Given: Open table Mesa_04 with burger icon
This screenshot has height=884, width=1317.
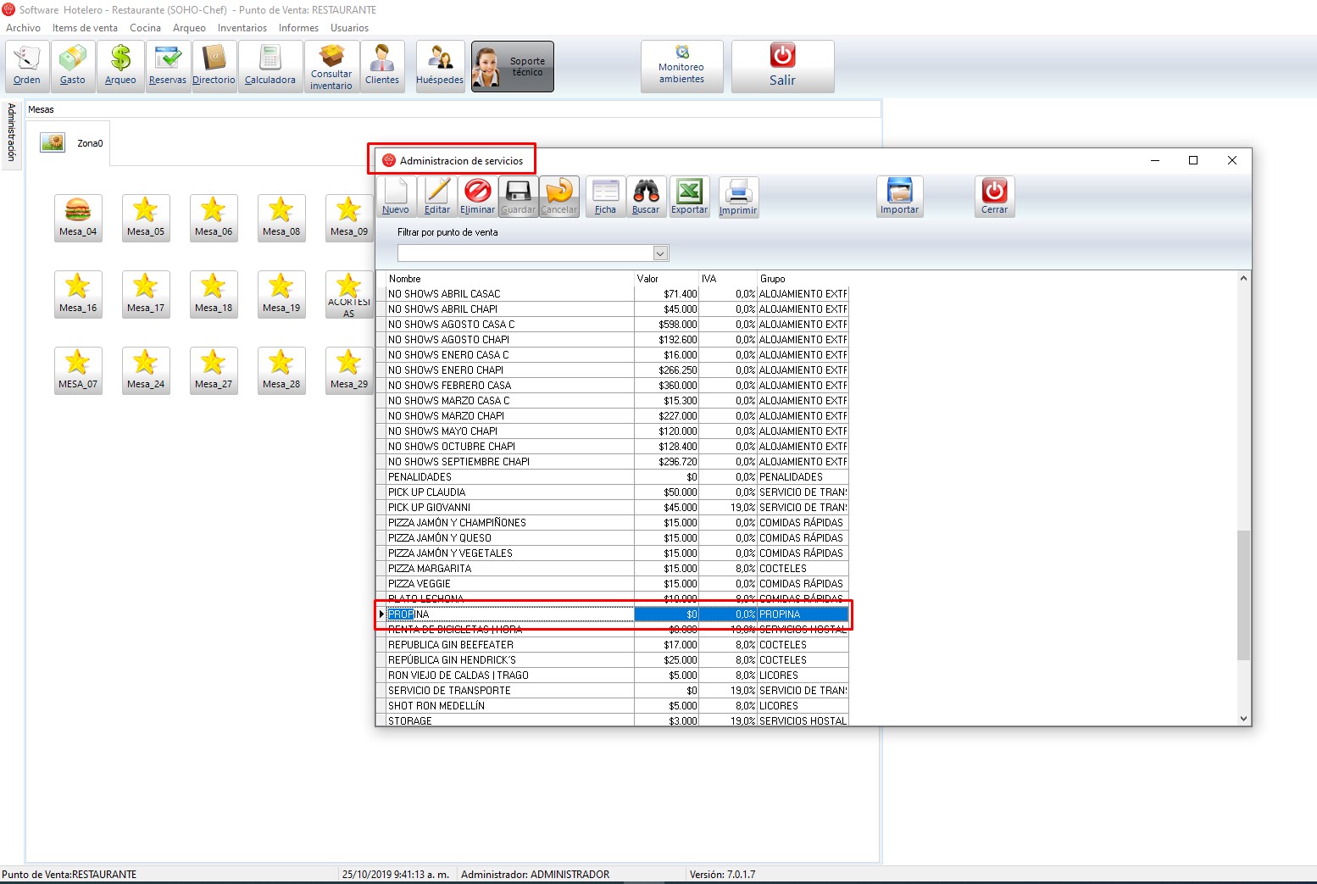Looking at the screenshot, I should [78, 217].
